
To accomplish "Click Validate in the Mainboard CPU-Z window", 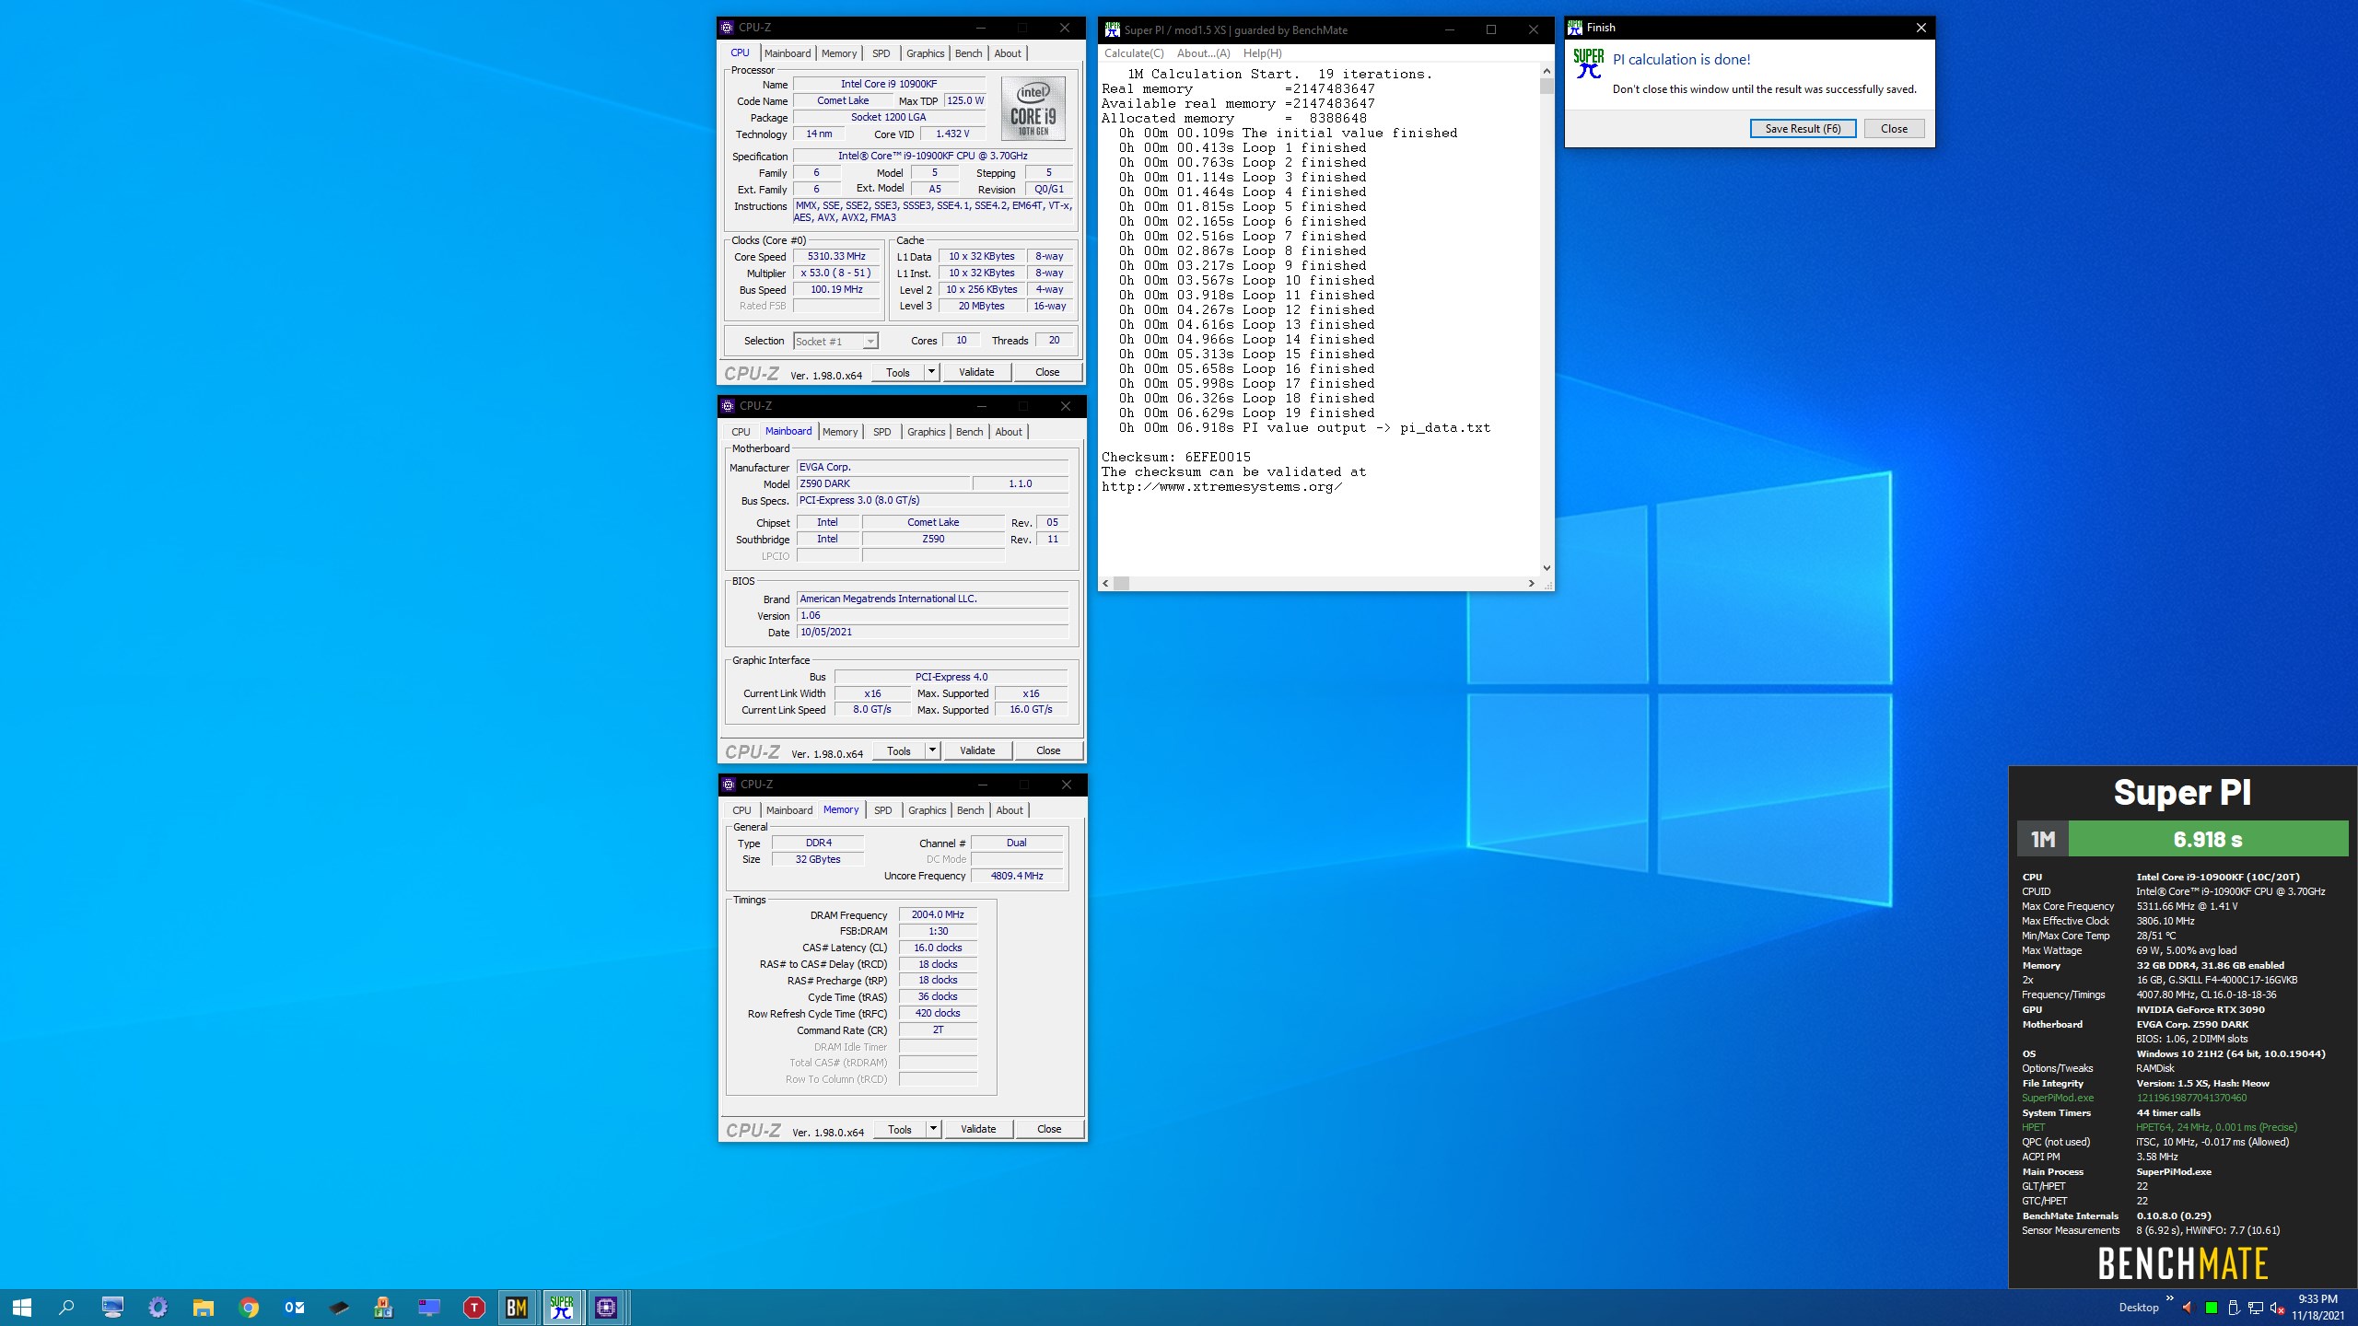I will click(x=977, y=750).
